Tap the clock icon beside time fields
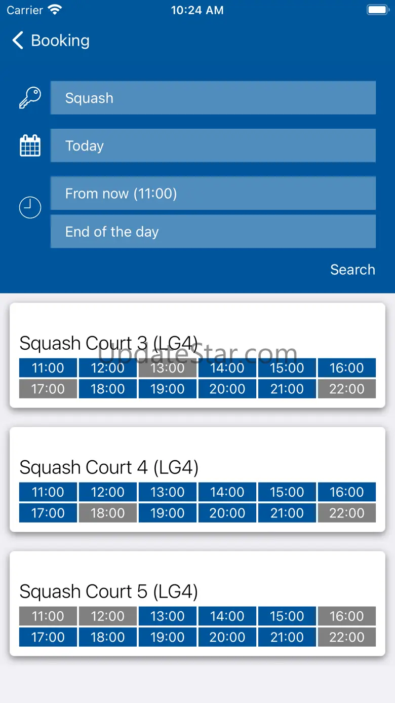 (30, 207)
